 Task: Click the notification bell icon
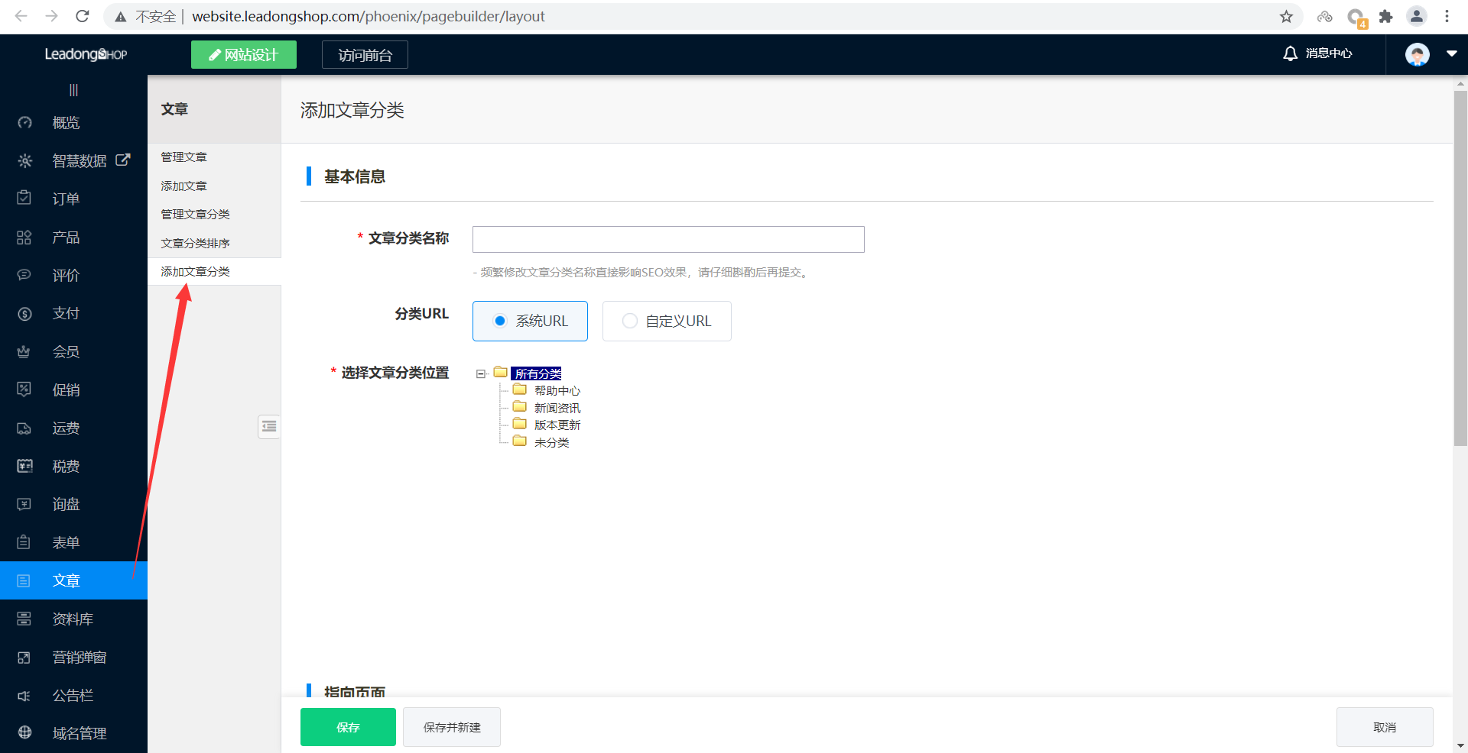tap(1290, 53)
